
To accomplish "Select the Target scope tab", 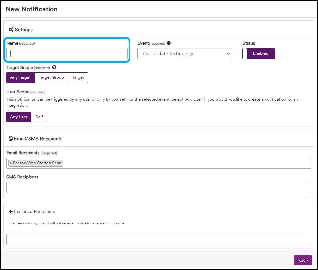I will (78, 77).
